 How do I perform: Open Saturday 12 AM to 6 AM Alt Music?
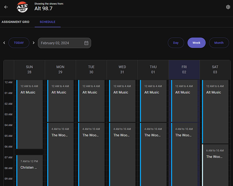(x=215, y=112)
